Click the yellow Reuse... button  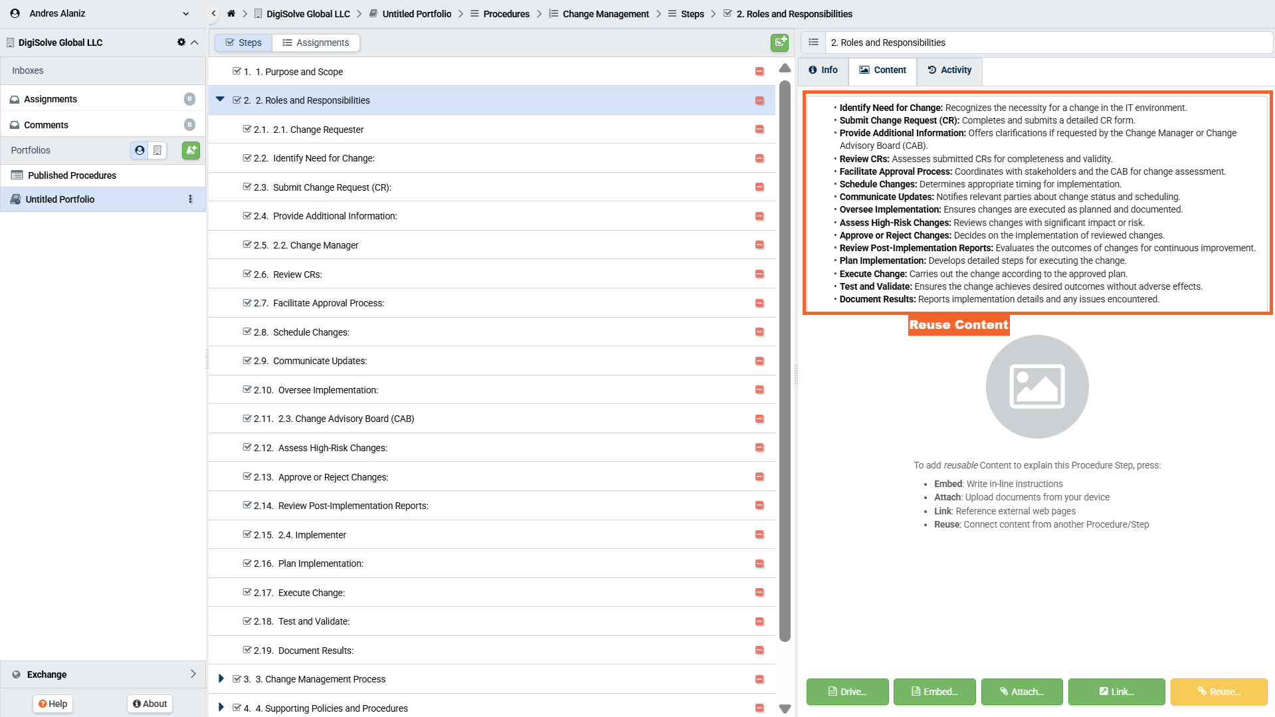click(1219, 692)
